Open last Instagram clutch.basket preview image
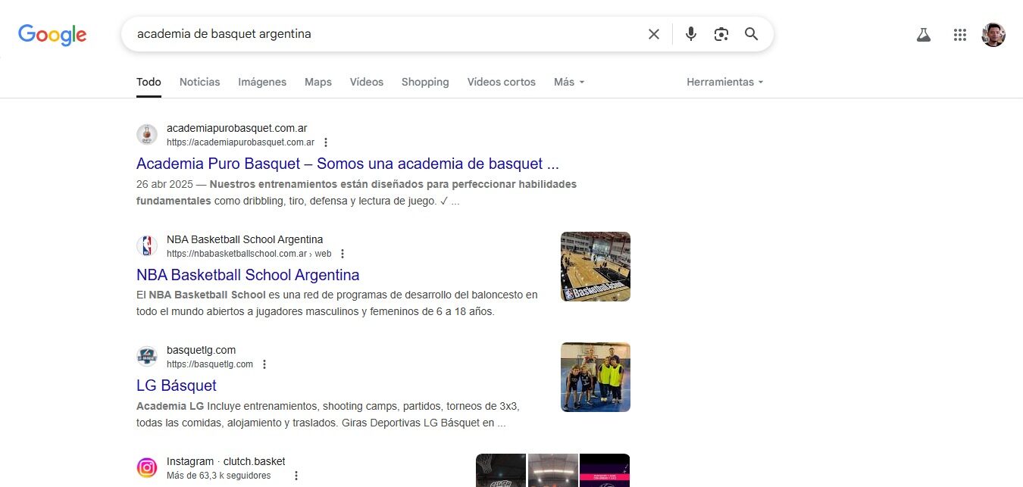1023x487 pixels. point(605,470)
